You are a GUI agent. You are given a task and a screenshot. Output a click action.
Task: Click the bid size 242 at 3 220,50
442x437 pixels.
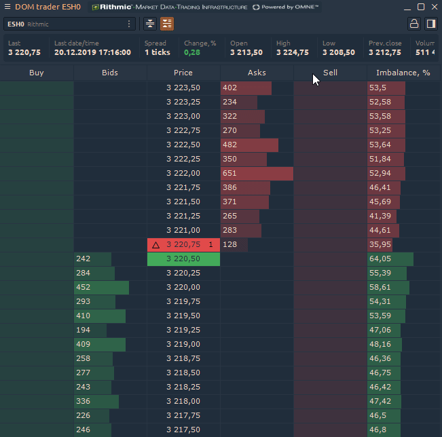tap(110, 259)
